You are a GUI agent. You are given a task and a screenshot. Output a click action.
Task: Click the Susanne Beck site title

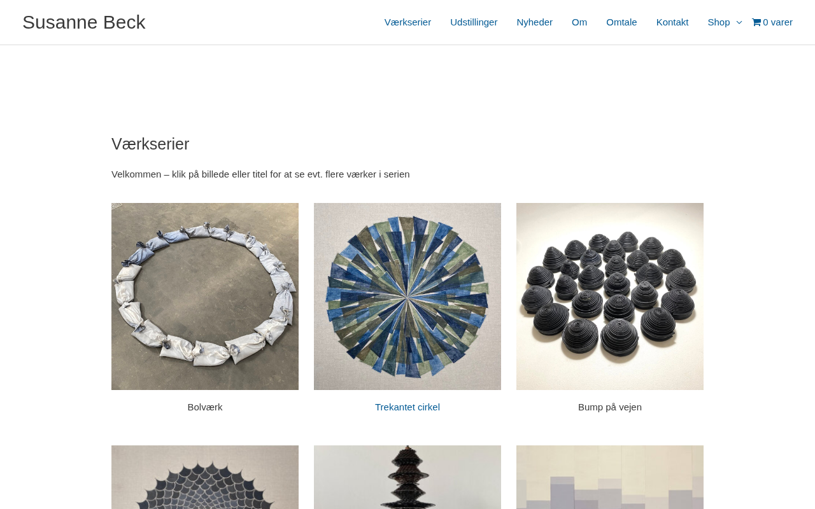coord(84,22)
